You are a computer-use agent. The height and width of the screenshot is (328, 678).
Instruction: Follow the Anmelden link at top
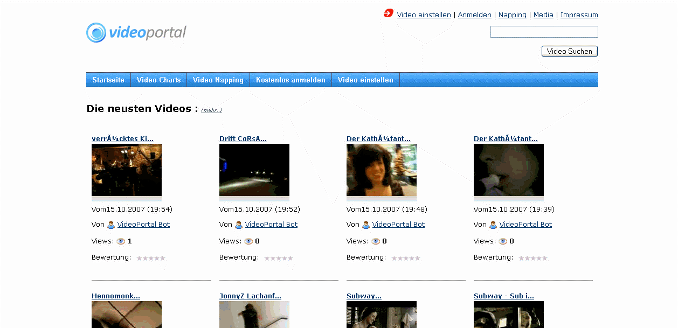coord(474,15)
